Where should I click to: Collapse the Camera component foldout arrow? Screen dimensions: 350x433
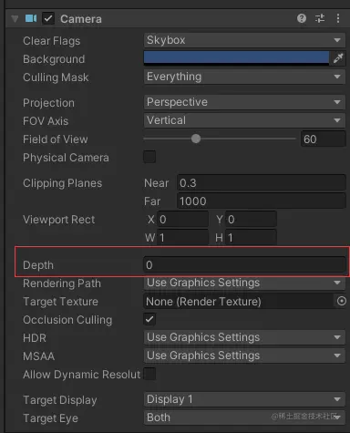tap(15, 19)
